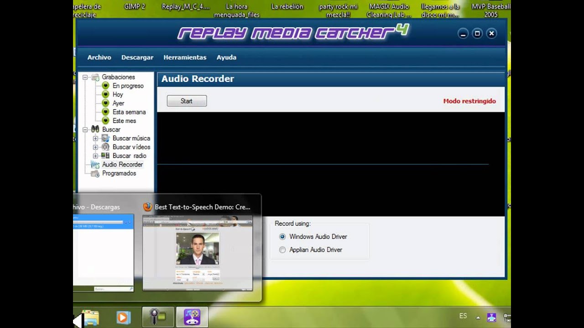Click the La hora menguada_files desktop label
This screenshot has width=584, height=328.
(236, 10)
